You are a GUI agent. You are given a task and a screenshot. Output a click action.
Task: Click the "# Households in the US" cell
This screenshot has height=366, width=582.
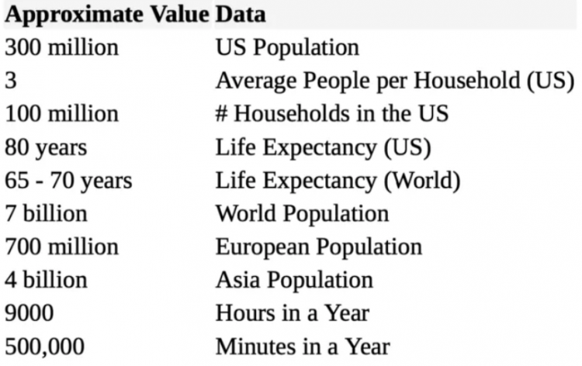point(331,114)
